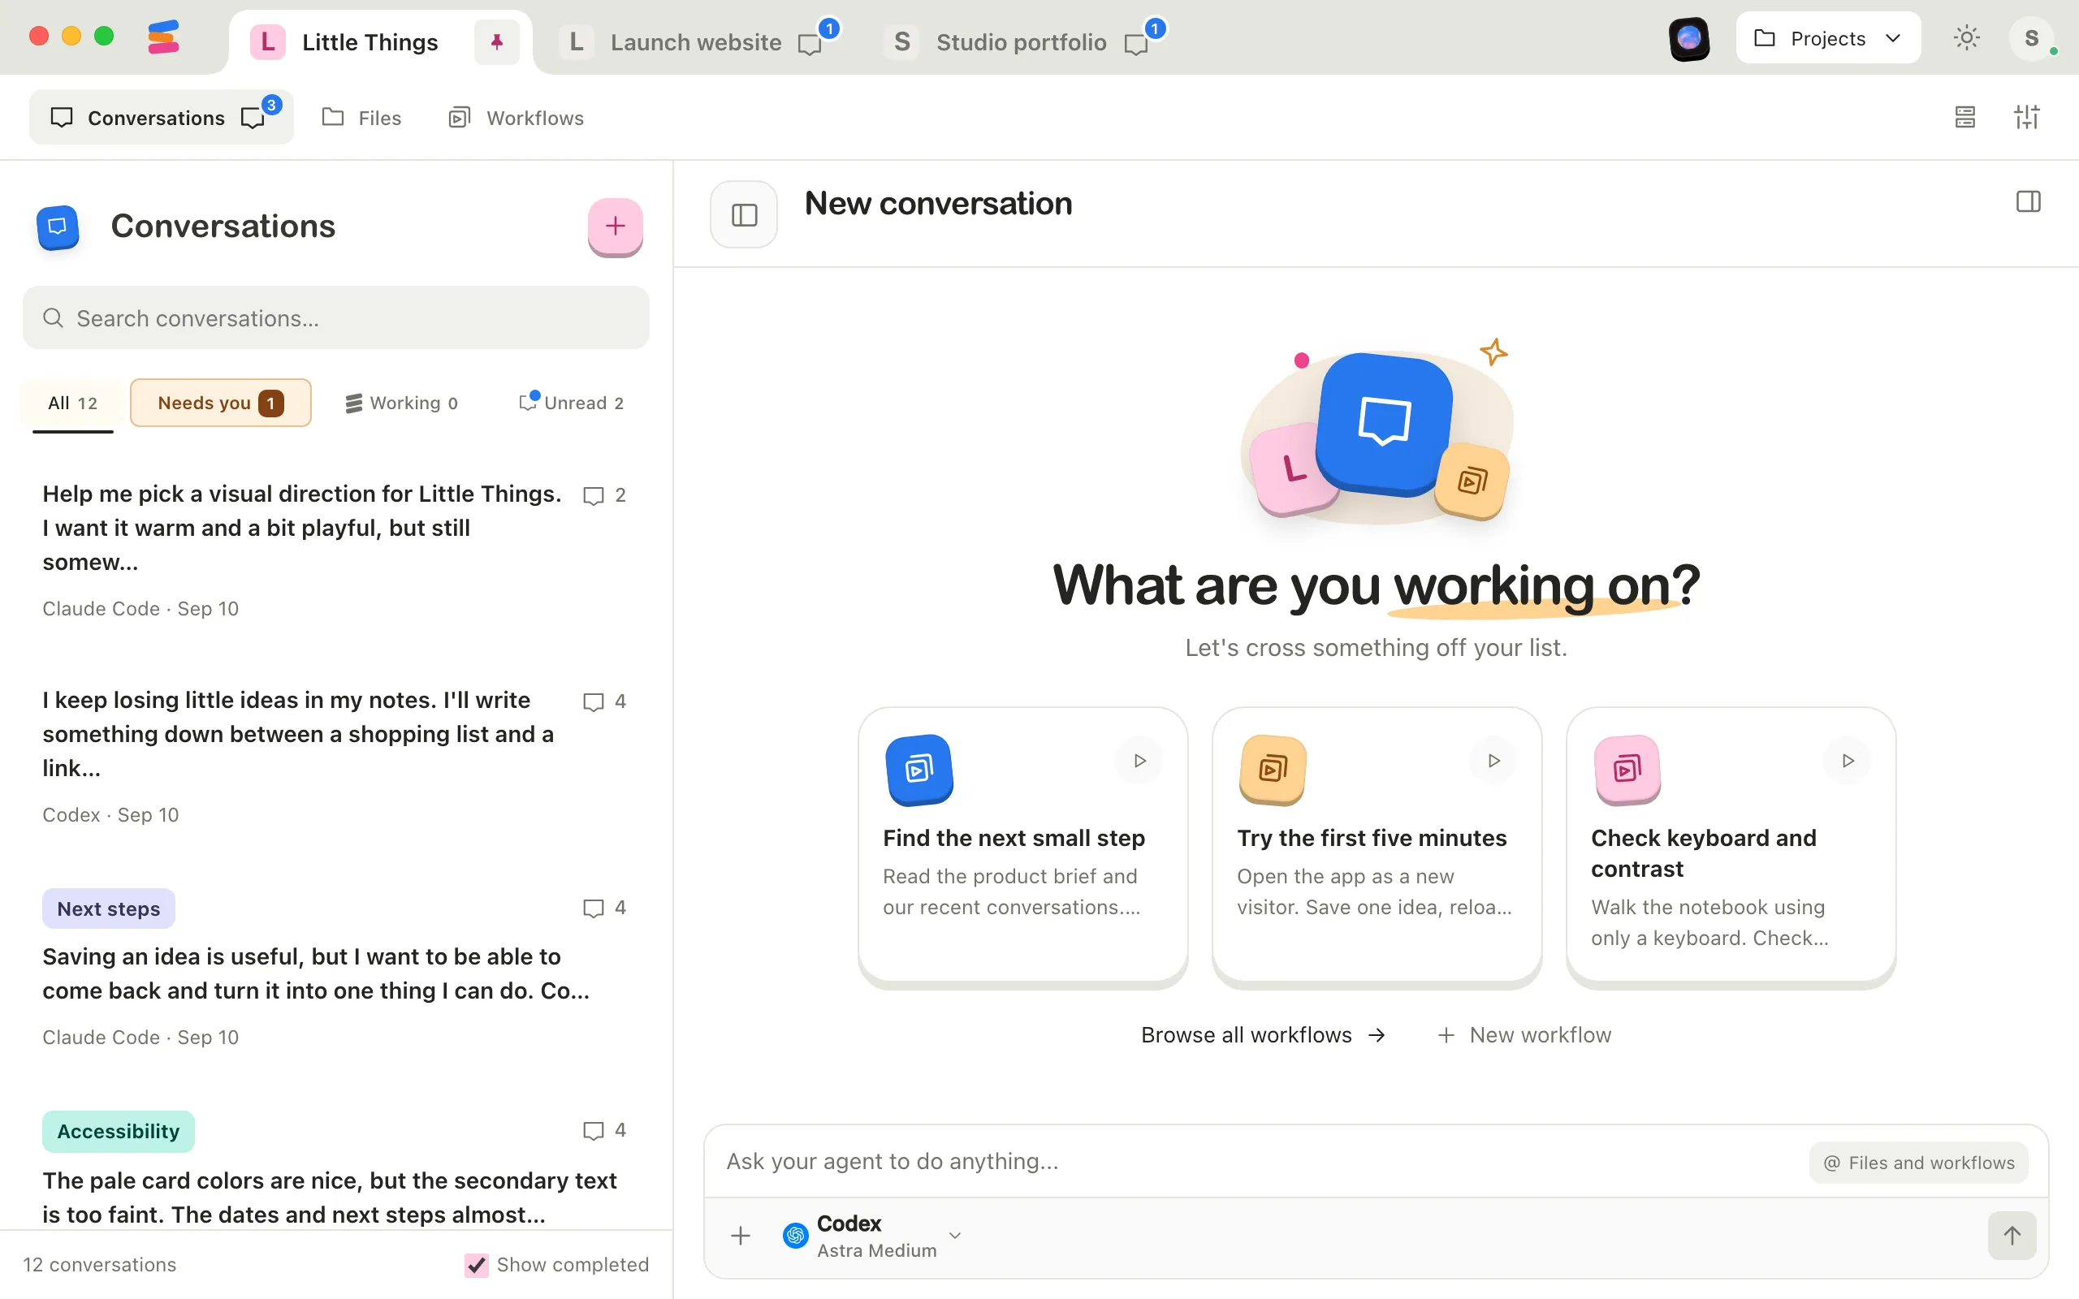Toggle the Show completed checkbox

coord(476,1265)
